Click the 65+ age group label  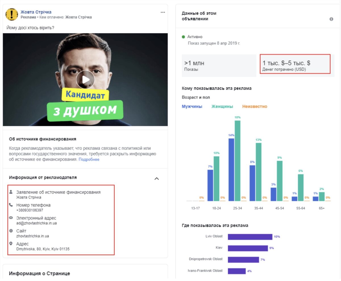[x=322, y=208]
